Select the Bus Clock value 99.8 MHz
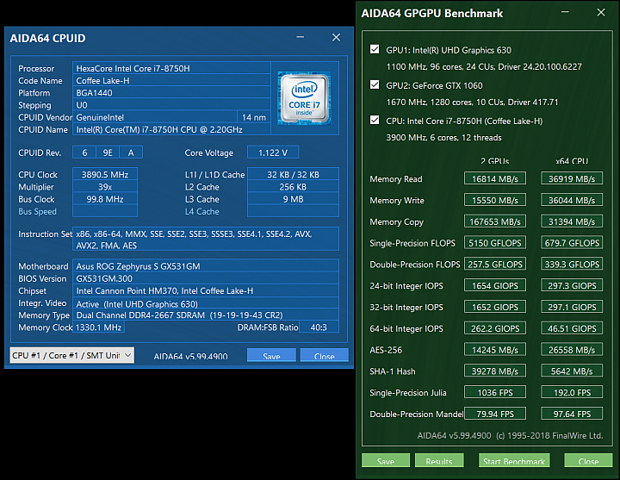 tap(105, 199)
